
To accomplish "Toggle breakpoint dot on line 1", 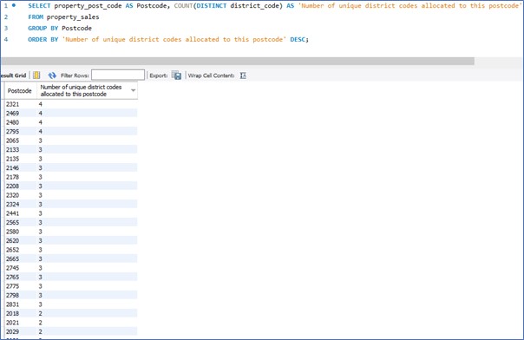I will (x=14, y=5).
